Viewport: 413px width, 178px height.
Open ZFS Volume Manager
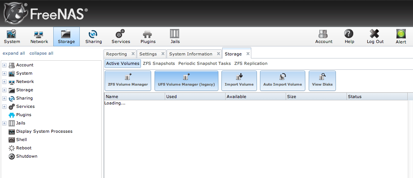point(128,81)
